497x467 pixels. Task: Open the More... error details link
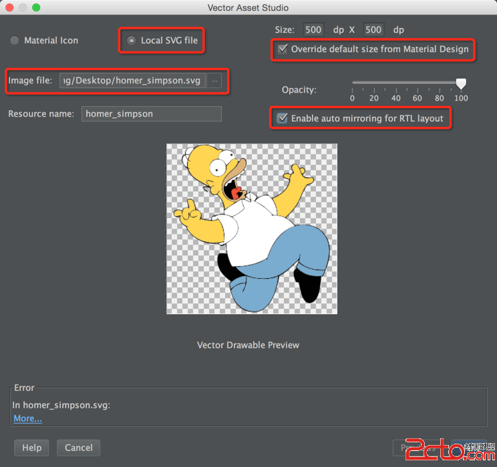27,418
